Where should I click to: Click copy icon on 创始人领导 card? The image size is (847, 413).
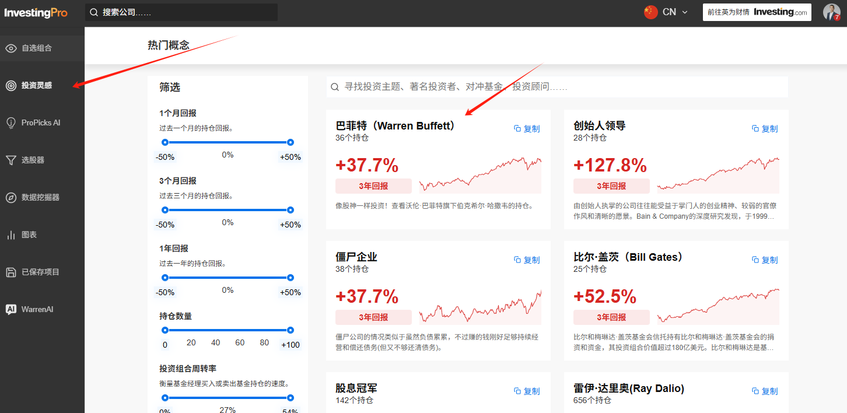tap(755, 129)
